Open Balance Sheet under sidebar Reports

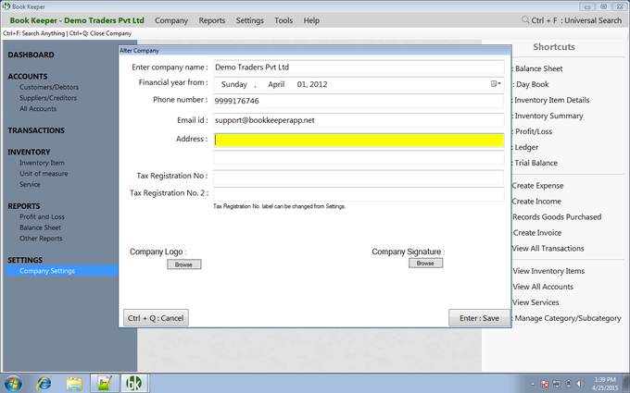[40, 227]
